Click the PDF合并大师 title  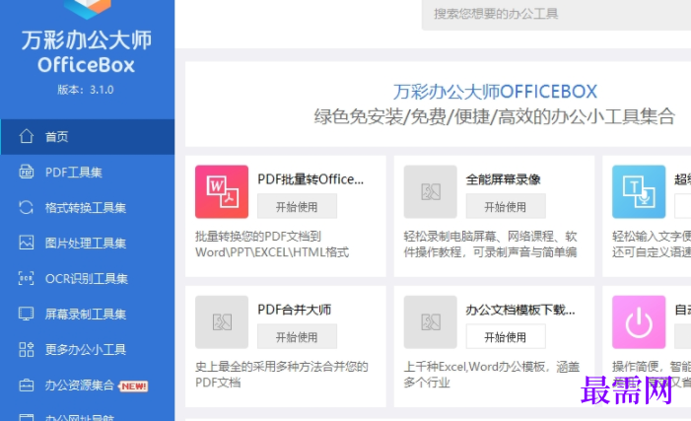(x=295, y=310)
